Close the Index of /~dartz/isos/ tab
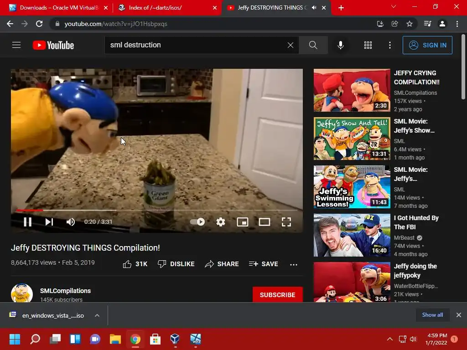The height and width of the screenshot is (350, 467). point(215,8)
